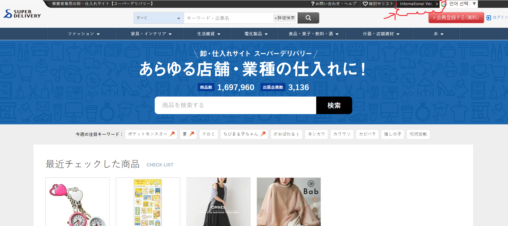Viewport: 508px width, 226px height.
Task: Select the クロミ keyword tag
Action: pos(209,134)
